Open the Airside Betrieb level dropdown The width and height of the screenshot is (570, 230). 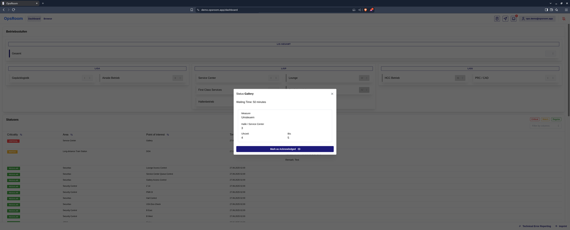(177, 78)
